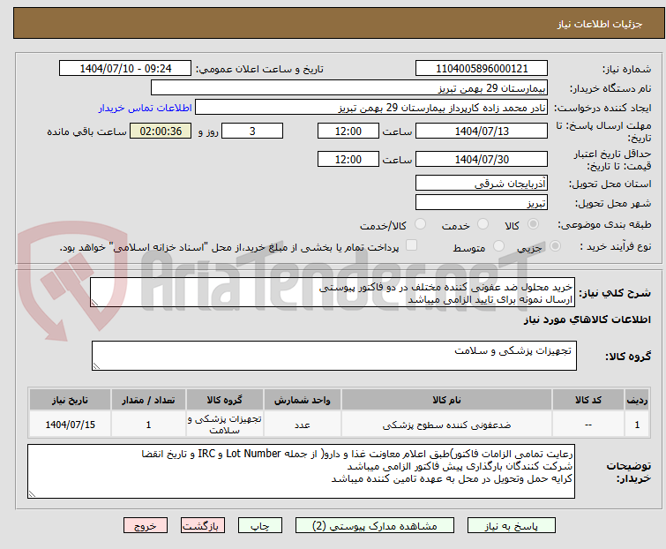Viewport: 666px width, 549px height.
Task: Click the resize handle of the شرح کلی نیاز textarea
Action: point(94,303)
